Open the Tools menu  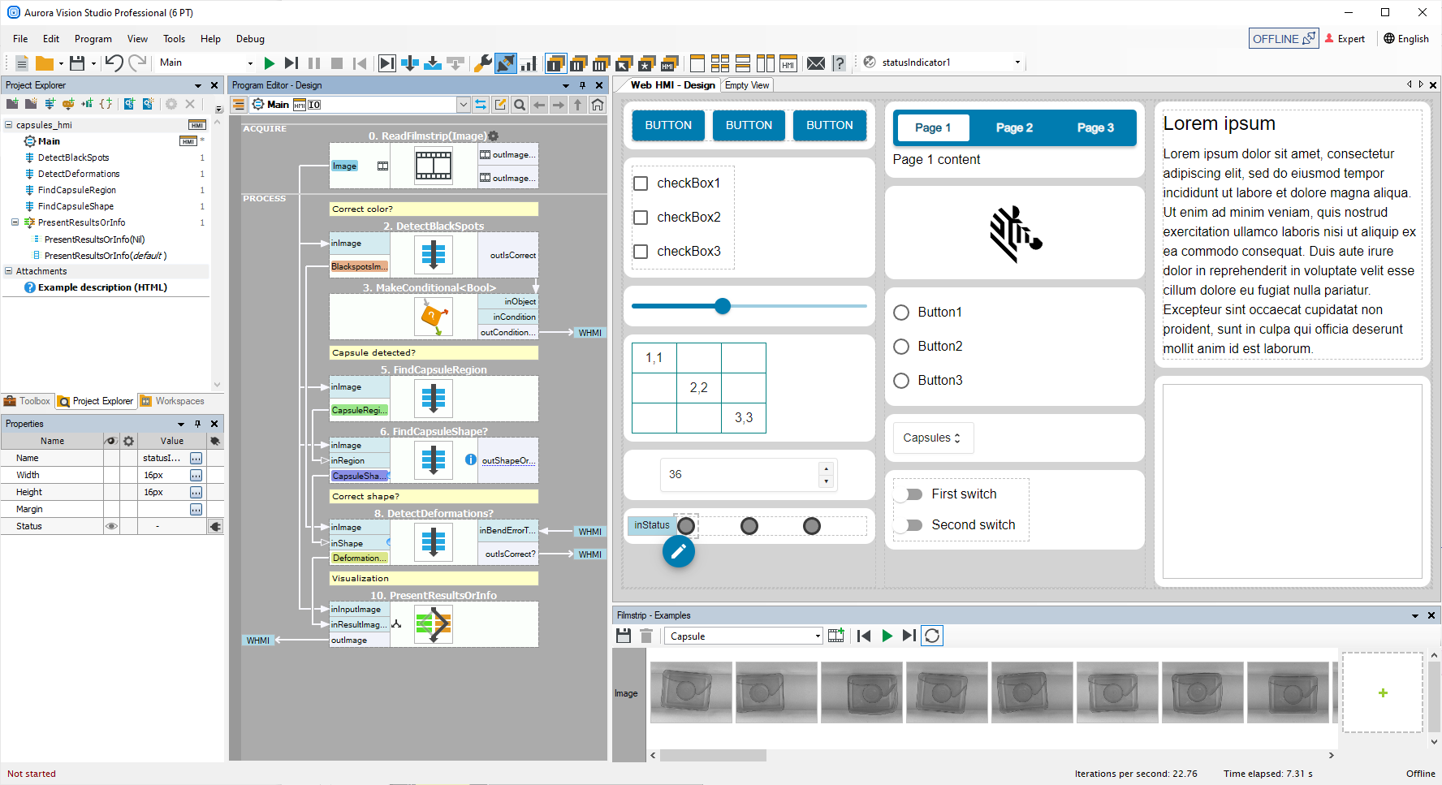174,39
